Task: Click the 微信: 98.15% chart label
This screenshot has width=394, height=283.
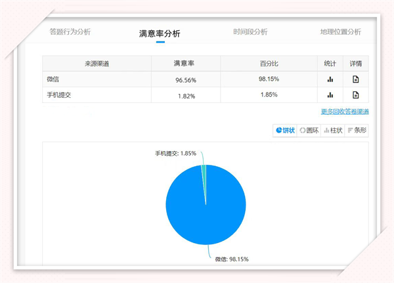Action: [232, 259]
